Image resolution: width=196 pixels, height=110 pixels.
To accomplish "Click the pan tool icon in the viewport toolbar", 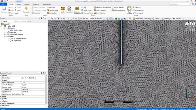I will pyautogui.click(x=76, y=19).
